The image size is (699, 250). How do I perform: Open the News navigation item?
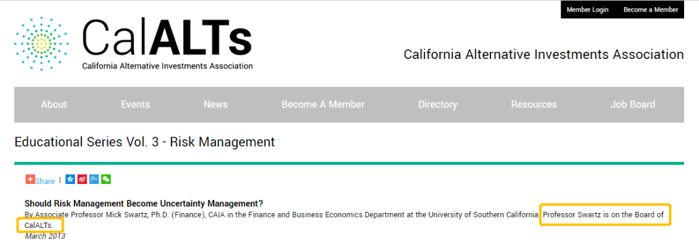[x=216, y=104]
